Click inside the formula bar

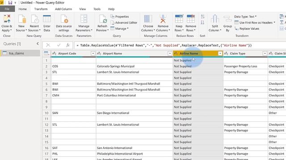point(180,45)
